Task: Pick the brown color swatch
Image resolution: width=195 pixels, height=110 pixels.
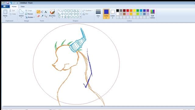Action: 124,14
